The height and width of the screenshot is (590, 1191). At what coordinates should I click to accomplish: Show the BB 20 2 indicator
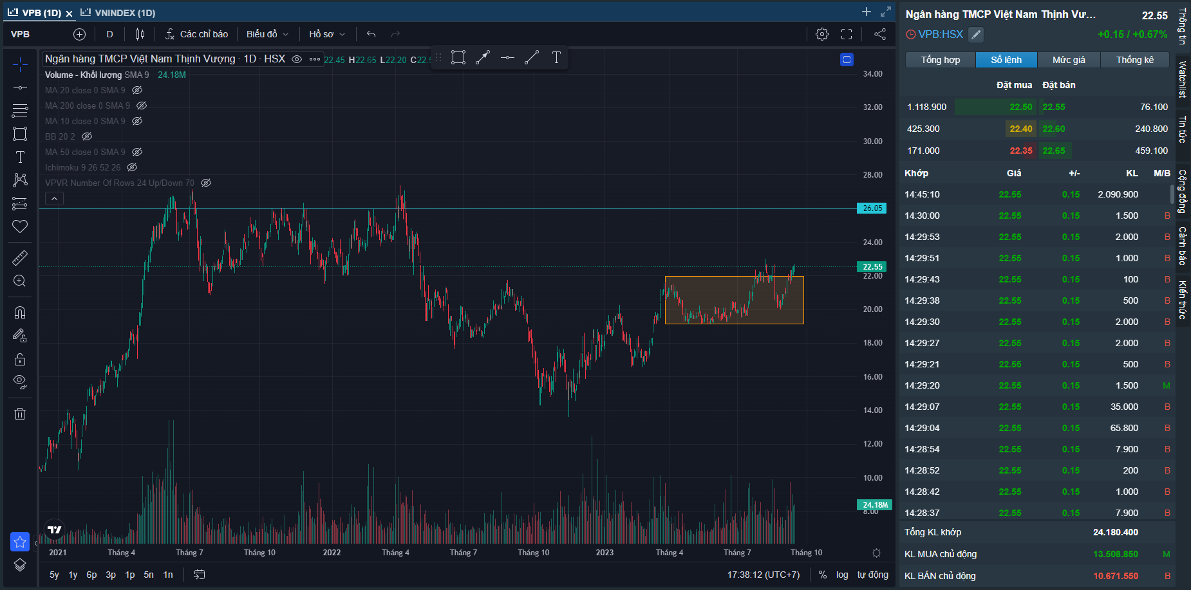pyautogui.click(x=87, y=136)
